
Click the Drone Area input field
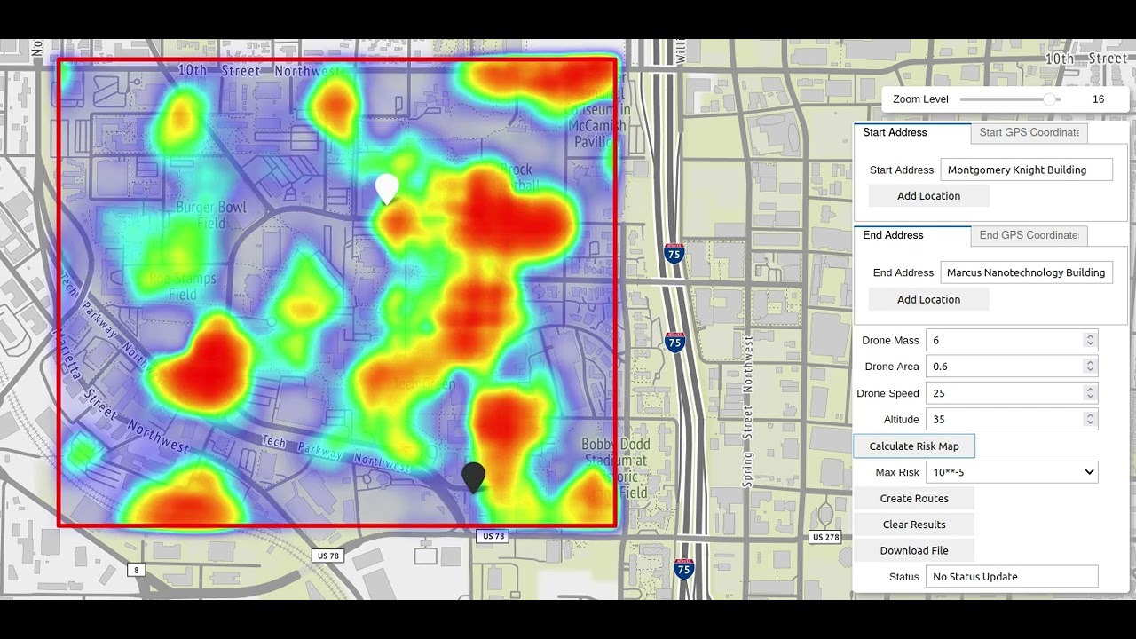pos(1012,367)
